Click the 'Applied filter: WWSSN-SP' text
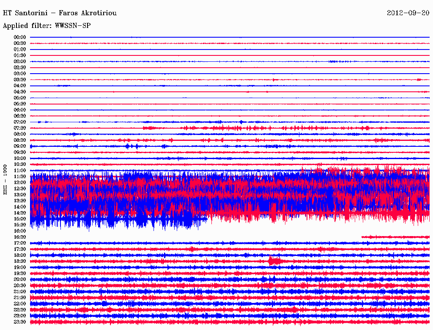 tap(47, 26)
